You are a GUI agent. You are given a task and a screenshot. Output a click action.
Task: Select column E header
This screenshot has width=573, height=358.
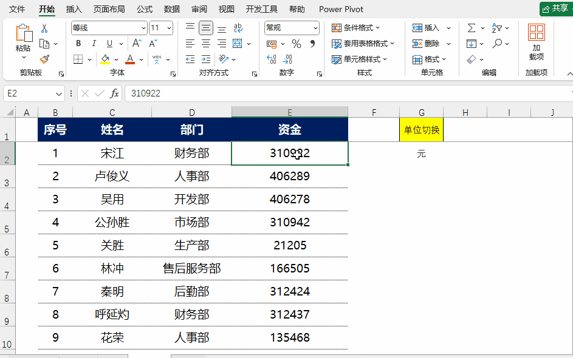290,112
